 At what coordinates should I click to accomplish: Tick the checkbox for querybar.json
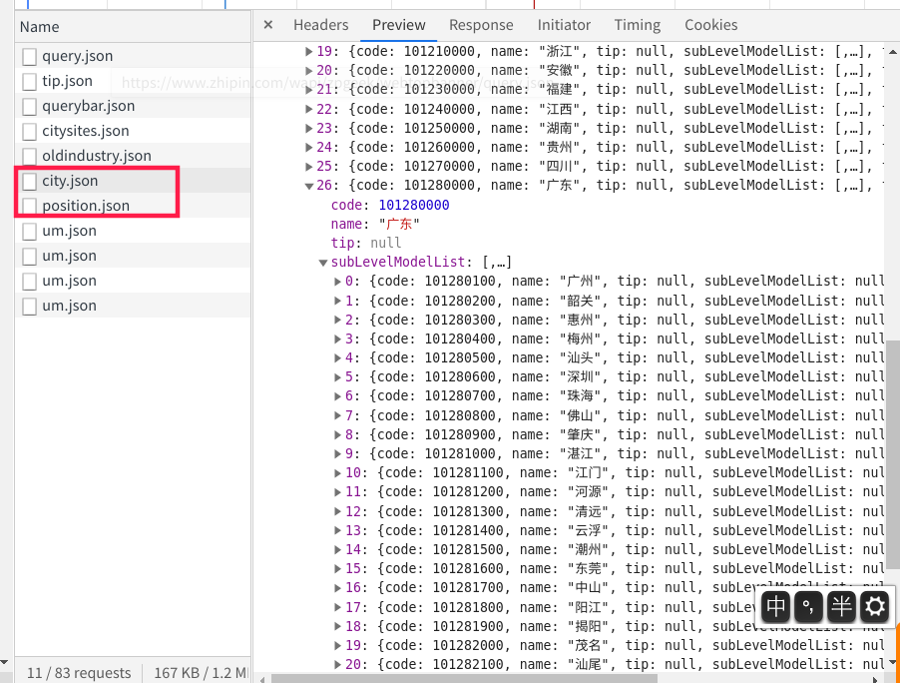pos(29,107)
